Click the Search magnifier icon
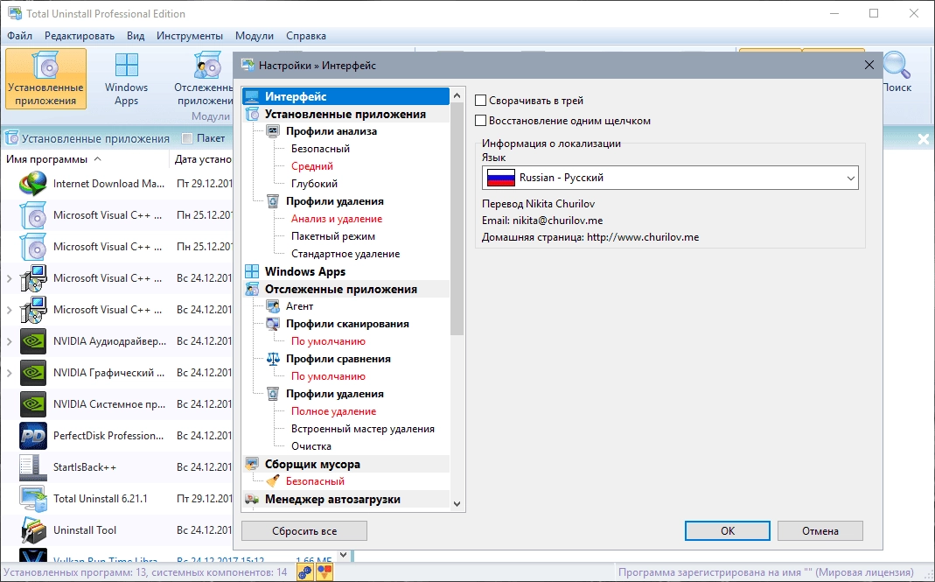 click(x=897, y=65)
